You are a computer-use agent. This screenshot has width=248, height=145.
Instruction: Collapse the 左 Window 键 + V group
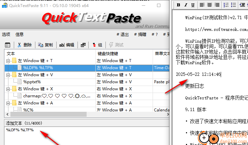click(x=8, y=75)
